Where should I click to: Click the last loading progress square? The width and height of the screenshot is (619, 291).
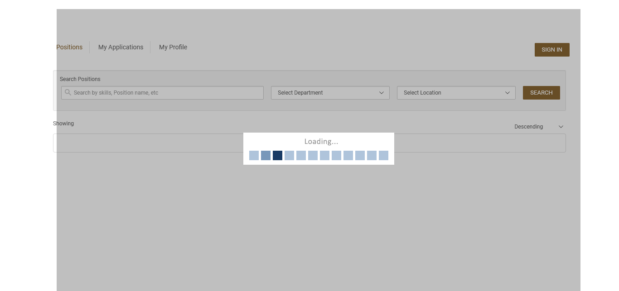(x=383, y=156)
